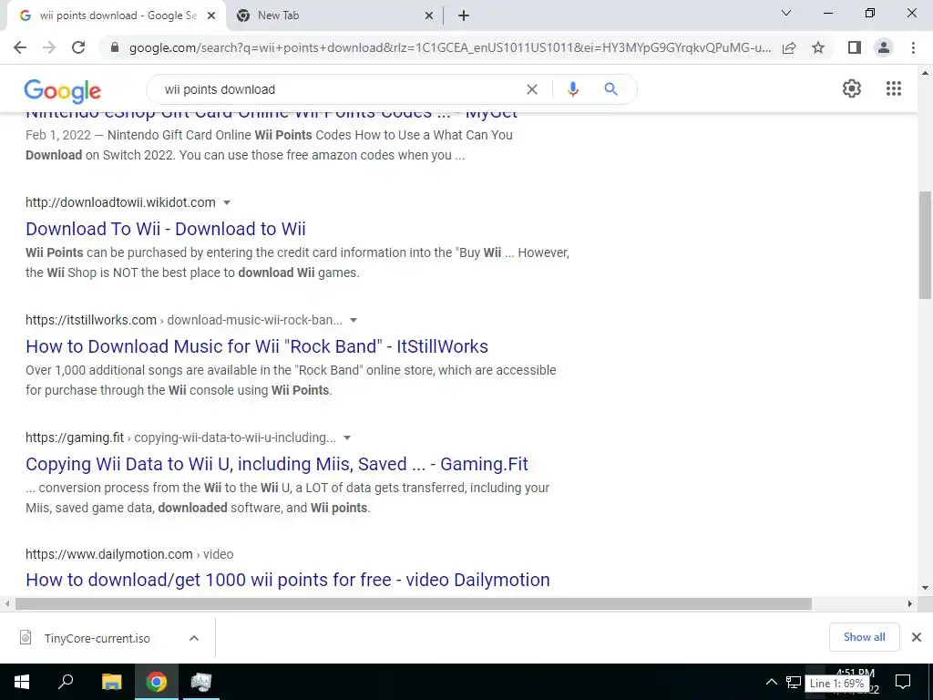Clear the Google search box text
This screenshot has height=700, width=933.
click(532, 89)
